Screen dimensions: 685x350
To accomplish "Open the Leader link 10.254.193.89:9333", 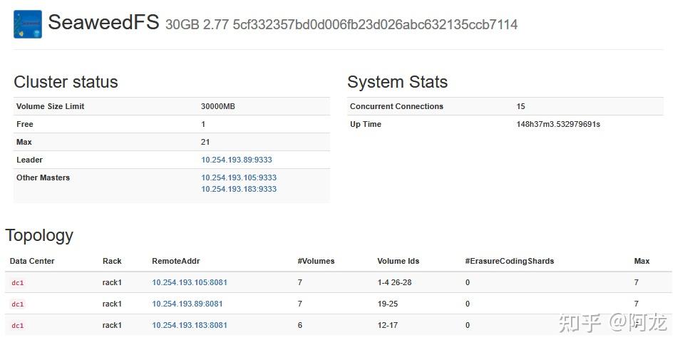I will (237, 160).
